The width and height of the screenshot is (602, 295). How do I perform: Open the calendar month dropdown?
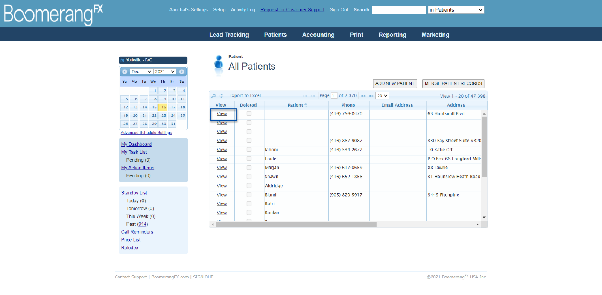point(141,72)
